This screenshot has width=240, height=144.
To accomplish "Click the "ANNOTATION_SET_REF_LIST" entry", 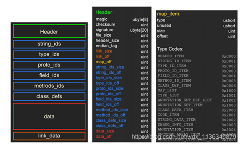I will [x=185, y=100].
